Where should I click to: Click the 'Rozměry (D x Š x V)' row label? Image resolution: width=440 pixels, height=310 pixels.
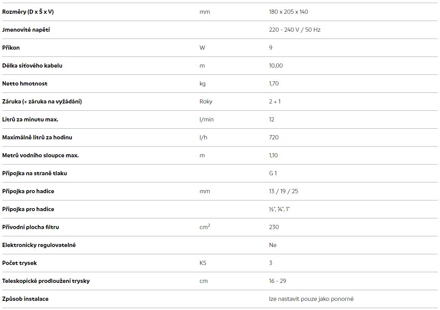(28, 12)
